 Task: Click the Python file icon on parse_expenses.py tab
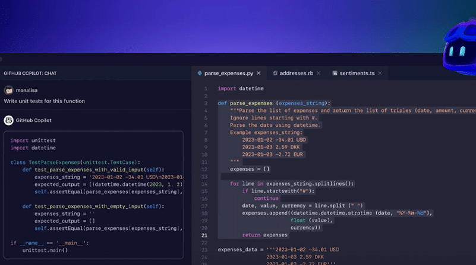[200, 73]
